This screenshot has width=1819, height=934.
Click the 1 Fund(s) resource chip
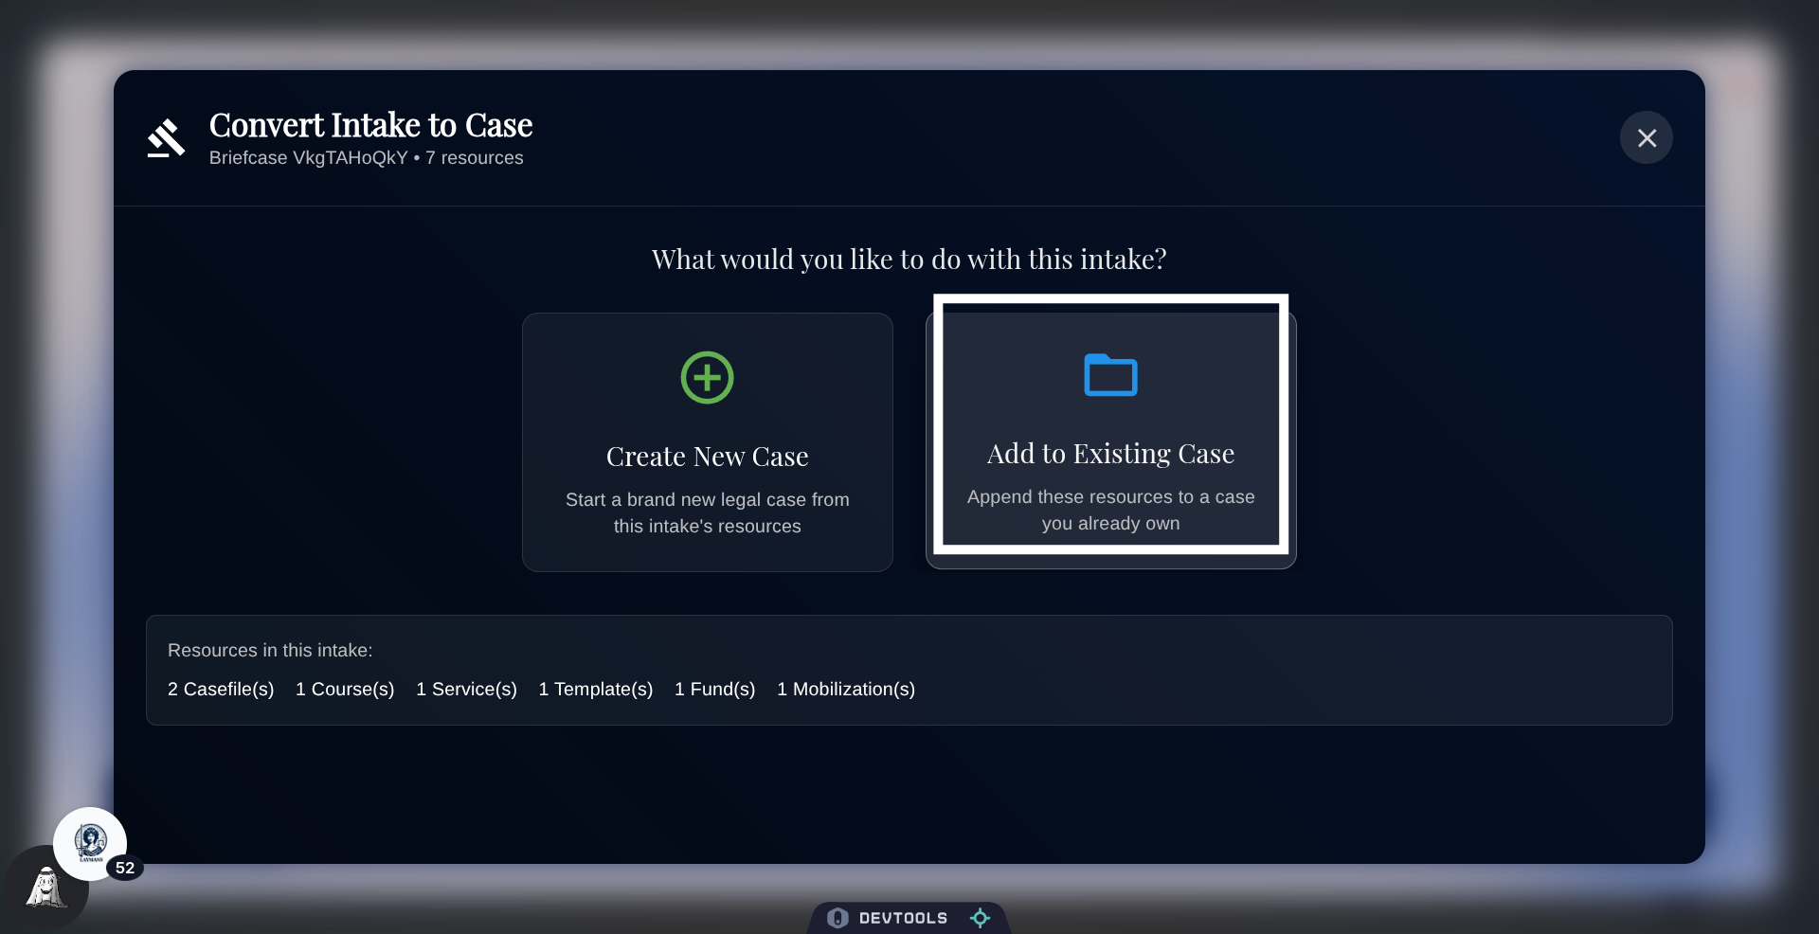point(714,690)
